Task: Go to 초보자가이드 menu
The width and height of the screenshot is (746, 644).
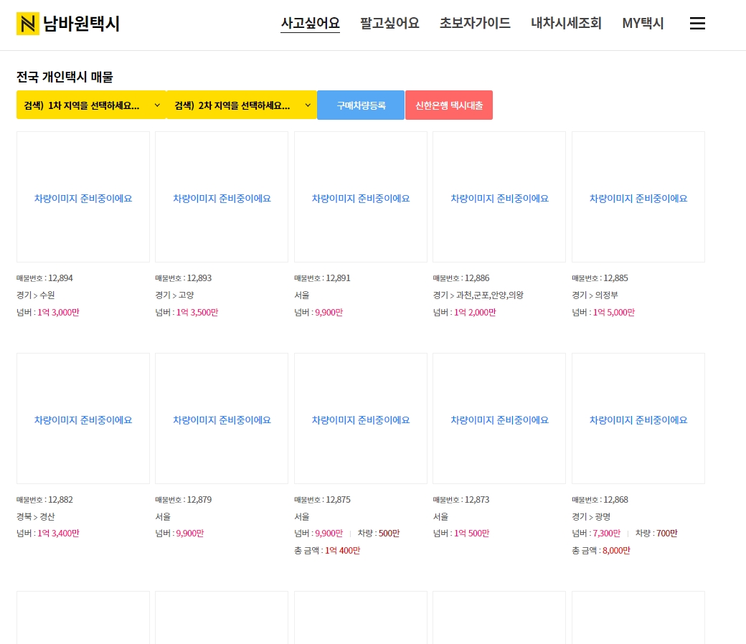Action: coord(474,23)
